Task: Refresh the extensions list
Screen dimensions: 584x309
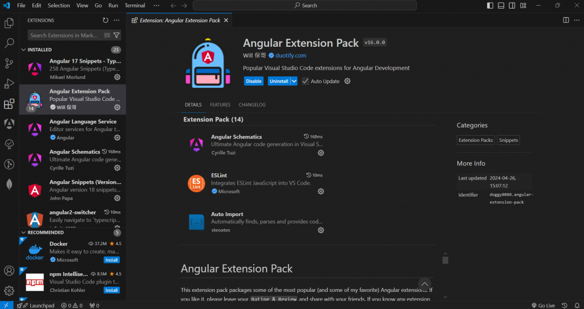Action: coord(106,21)
